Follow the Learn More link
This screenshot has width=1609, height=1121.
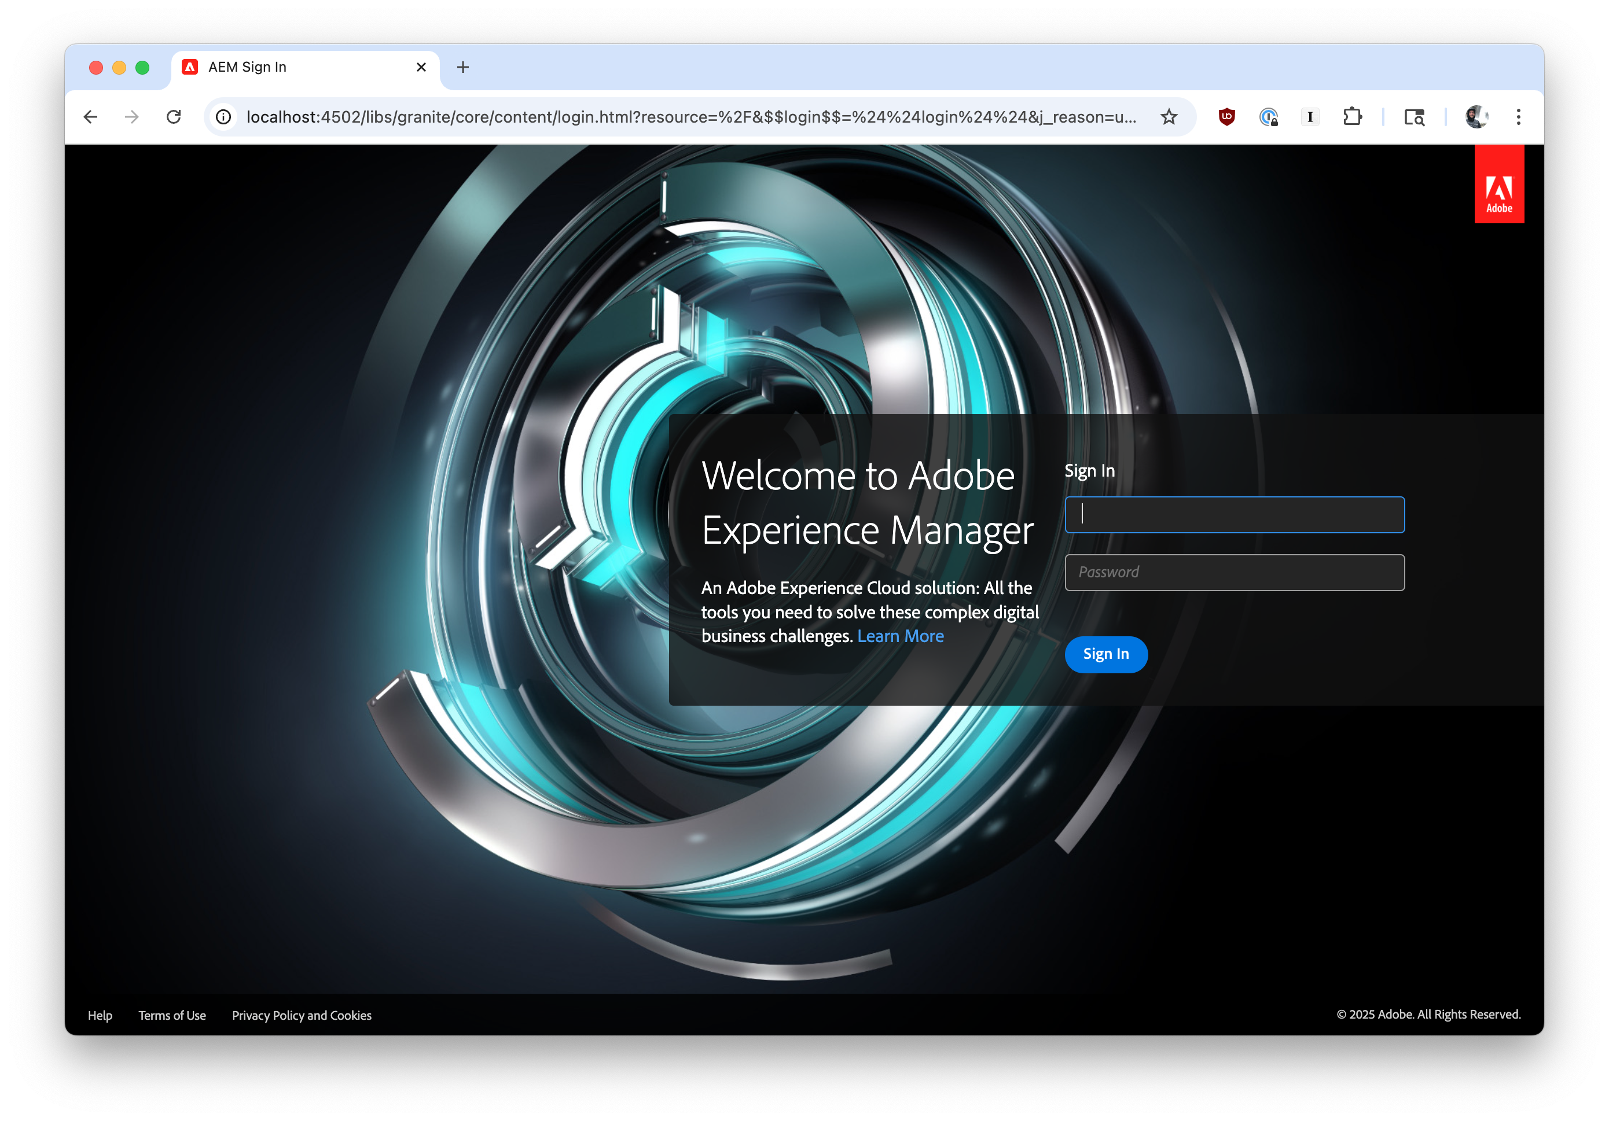900,636
